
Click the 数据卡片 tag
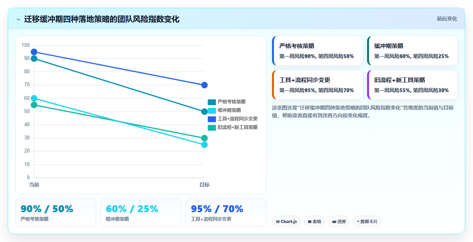[367, 221]
